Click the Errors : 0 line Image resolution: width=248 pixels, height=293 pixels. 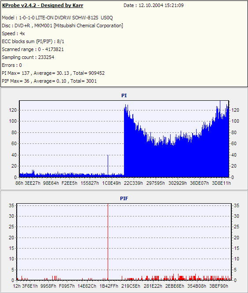coord(12,65)
